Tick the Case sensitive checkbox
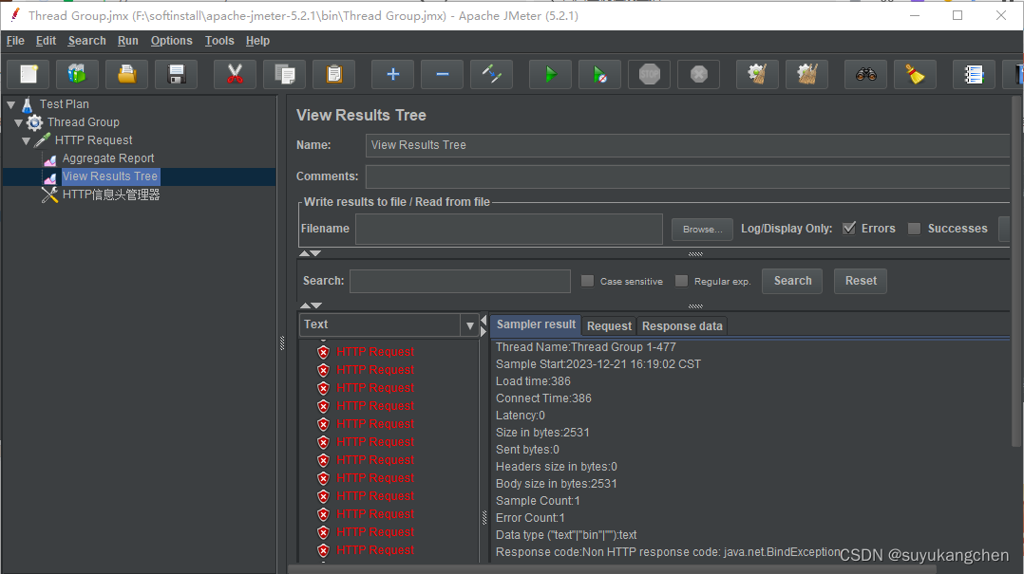1024x574 pixels. click(588, 281)
